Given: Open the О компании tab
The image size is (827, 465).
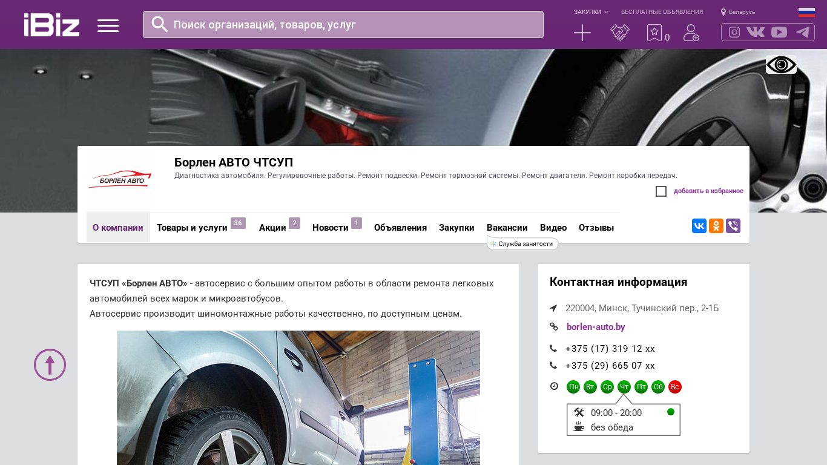Looking at the screenshot, I should pos(118,228).
